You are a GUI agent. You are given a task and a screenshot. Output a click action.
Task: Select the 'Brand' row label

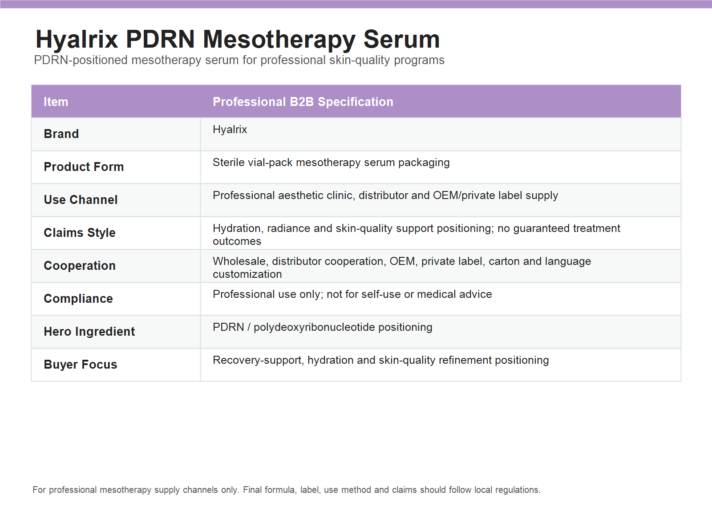coord(61,134)
